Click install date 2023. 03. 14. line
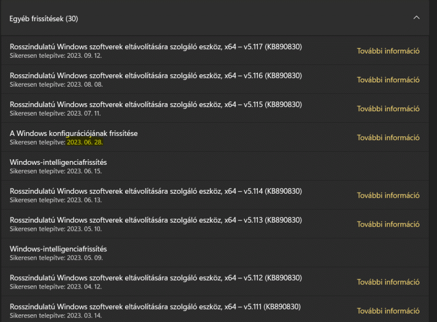 coord(56,316)
